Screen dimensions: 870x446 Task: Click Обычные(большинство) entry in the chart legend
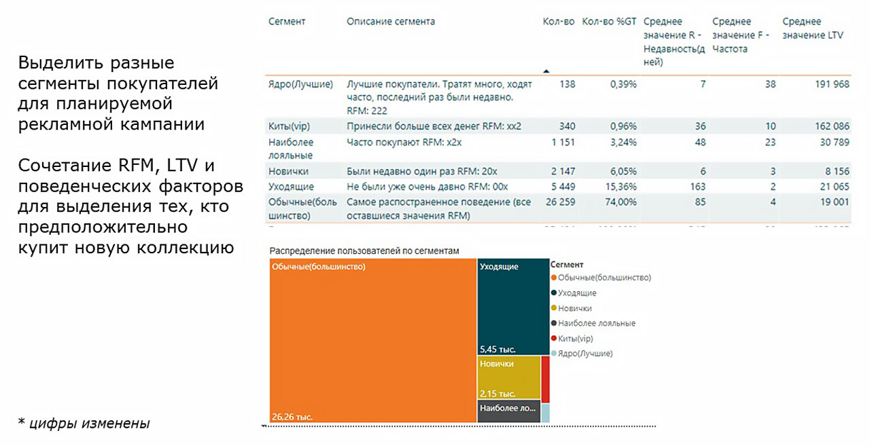601,278
